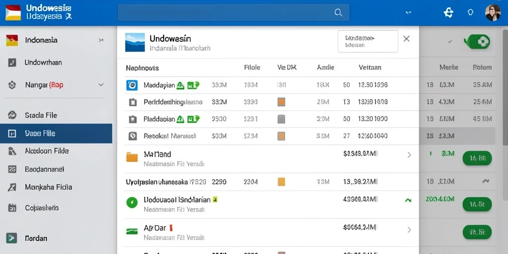Click inside the top search field
Image resolution: width=508 pixels, height=254 pixels.
[233, 12]
